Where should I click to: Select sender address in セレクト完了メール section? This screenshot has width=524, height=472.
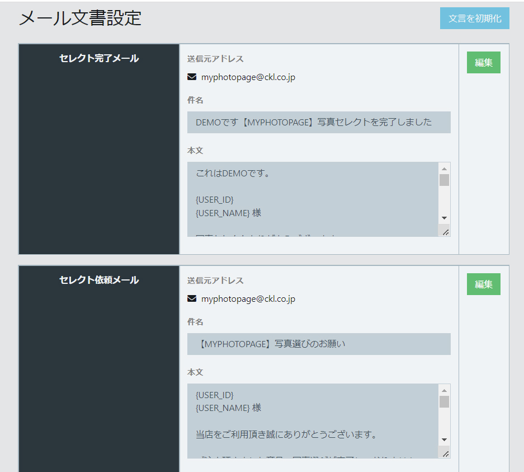(x=248, y=77)
